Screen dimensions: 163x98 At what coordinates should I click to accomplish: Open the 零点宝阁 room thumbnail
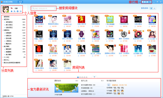(110, 19)
